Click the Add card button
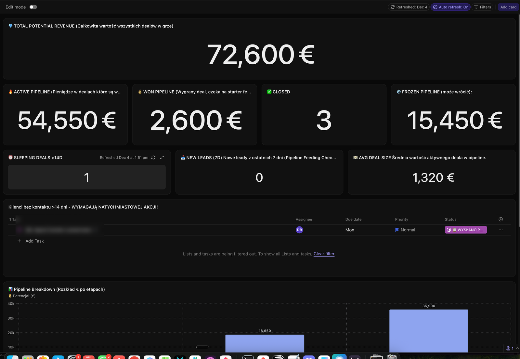The width and height of the screenshot is (520, 359). point(508,7)
